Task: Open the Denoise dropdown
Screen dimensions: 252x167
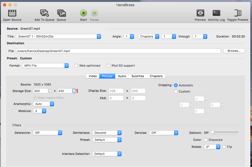Action: click(164, 133)
